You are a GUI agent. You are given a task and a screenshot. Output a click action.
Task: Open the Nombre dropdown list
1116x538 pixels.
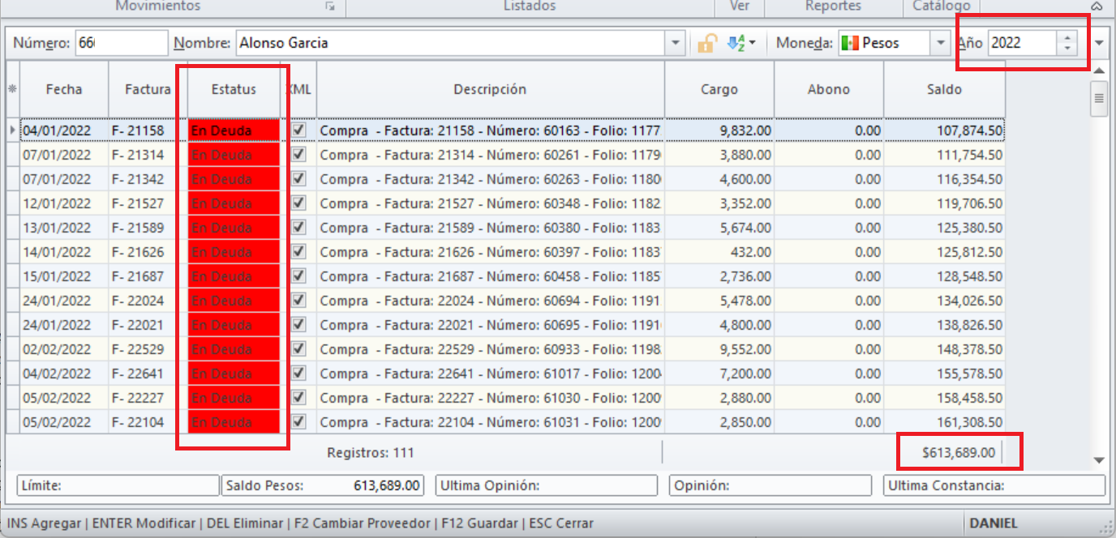coord(676,42)
